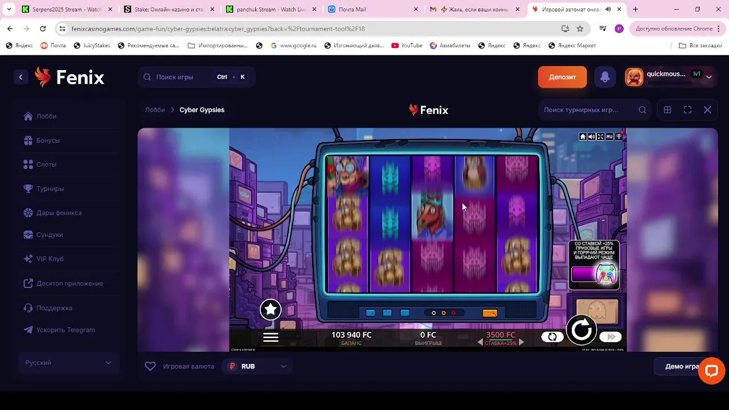
Task: Bookmark page with star icon
Action: (580, 28)
